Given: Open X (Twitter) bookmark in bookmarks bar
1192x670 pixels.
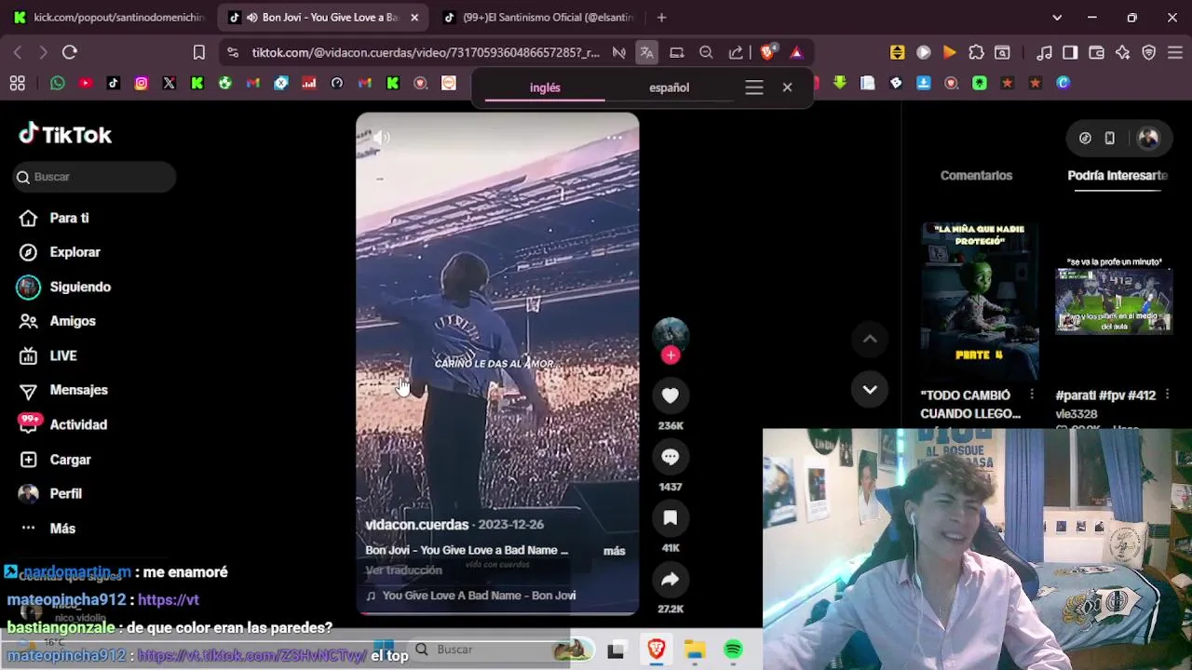Looking at the screenshot, I should (x=169, y=83).
